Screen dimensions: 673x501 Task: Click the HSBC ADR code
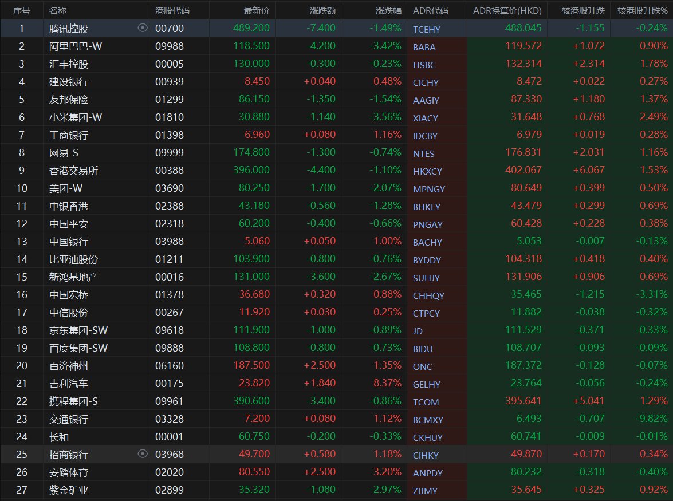[424, 65]
